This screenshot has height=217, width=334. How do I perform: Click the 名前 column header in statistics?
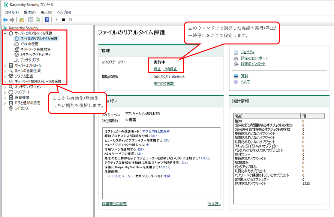(x=267, y=116)
